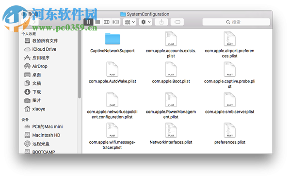Screen dimensions: 291x180
Task: Click the SystemConfiguration title folder icon
Action: pos(123,14)
